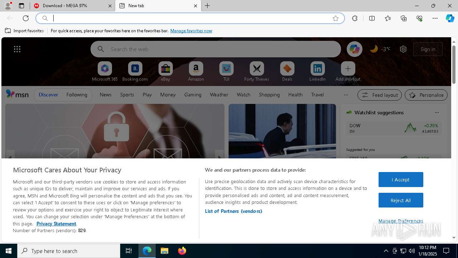
Task: Open the Health category
Action: [295, 95]
